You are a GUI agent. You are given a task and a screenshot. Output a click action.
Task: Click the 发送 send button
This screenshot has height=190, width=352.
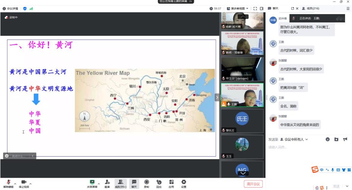pos(336,186)
